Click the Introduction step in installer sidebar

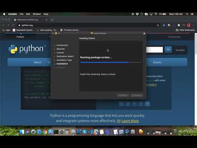click(62, 45)
